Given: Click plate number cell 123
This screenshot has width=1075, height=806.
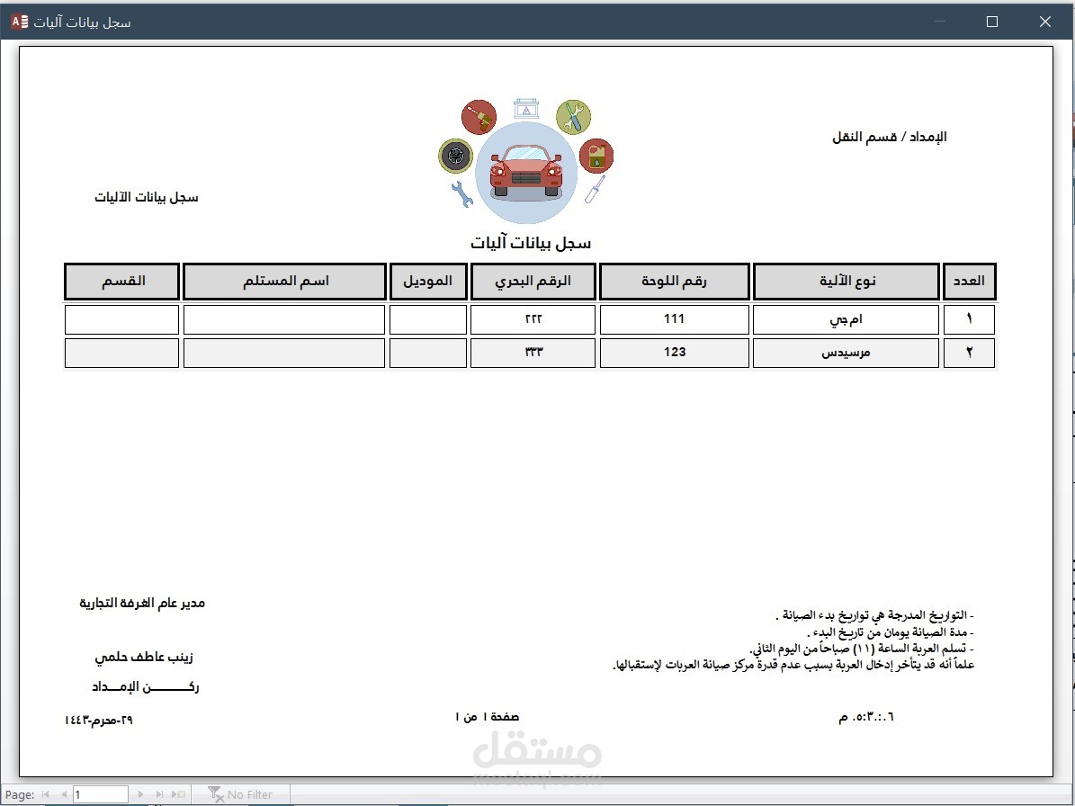Looking at the screenshot, I should click(675, 353).
